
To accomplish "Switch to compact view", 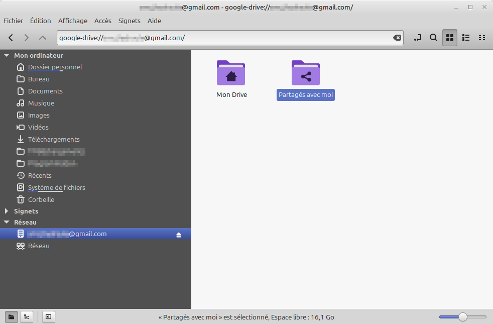I will 482,38.
